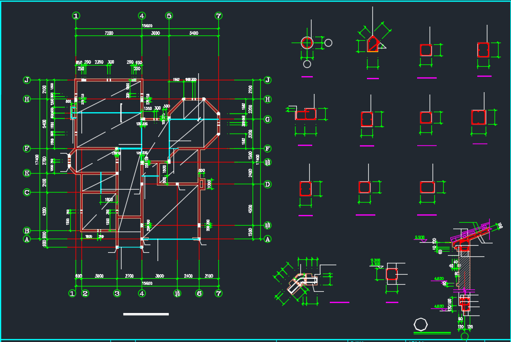Select the vertical 4500 dimension on the right

click(250, 209)
